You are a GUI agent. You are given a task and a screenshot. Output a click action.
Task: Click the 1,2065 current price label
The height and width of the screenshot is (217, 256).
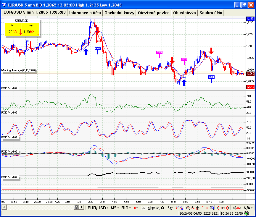coord(250,74)
